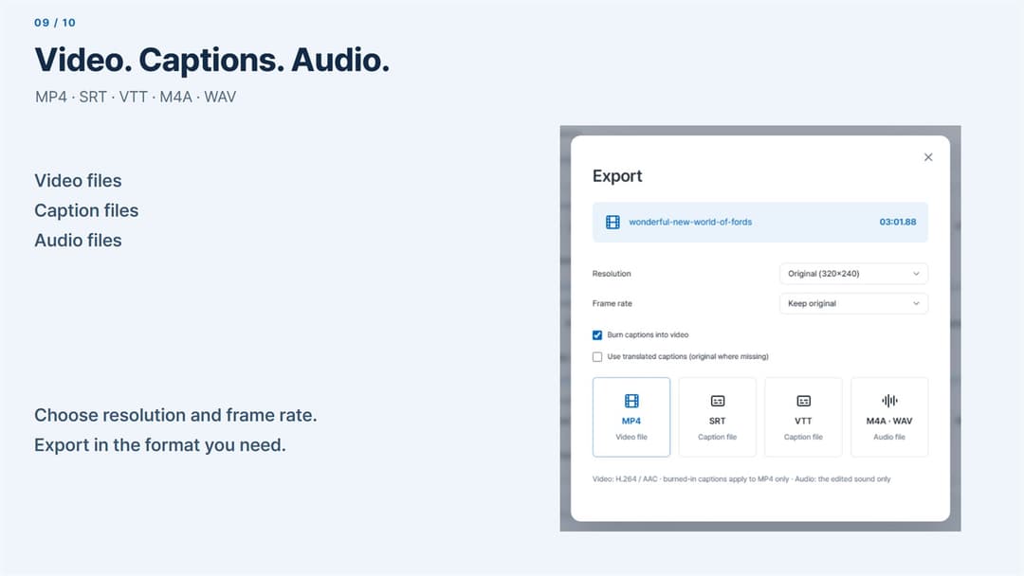The height and width of the screenshot is (576, 1024).
Task: Click the 03:01.88 duration value
Action: [898, 222]
